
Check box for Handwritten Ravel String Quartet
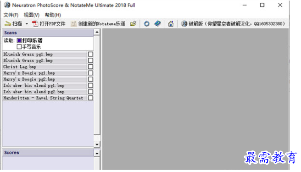click(x=90, y=98)
